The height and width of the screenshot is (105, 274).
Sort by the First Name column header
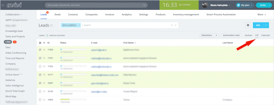pyautogui.click(x=130, y=43)
